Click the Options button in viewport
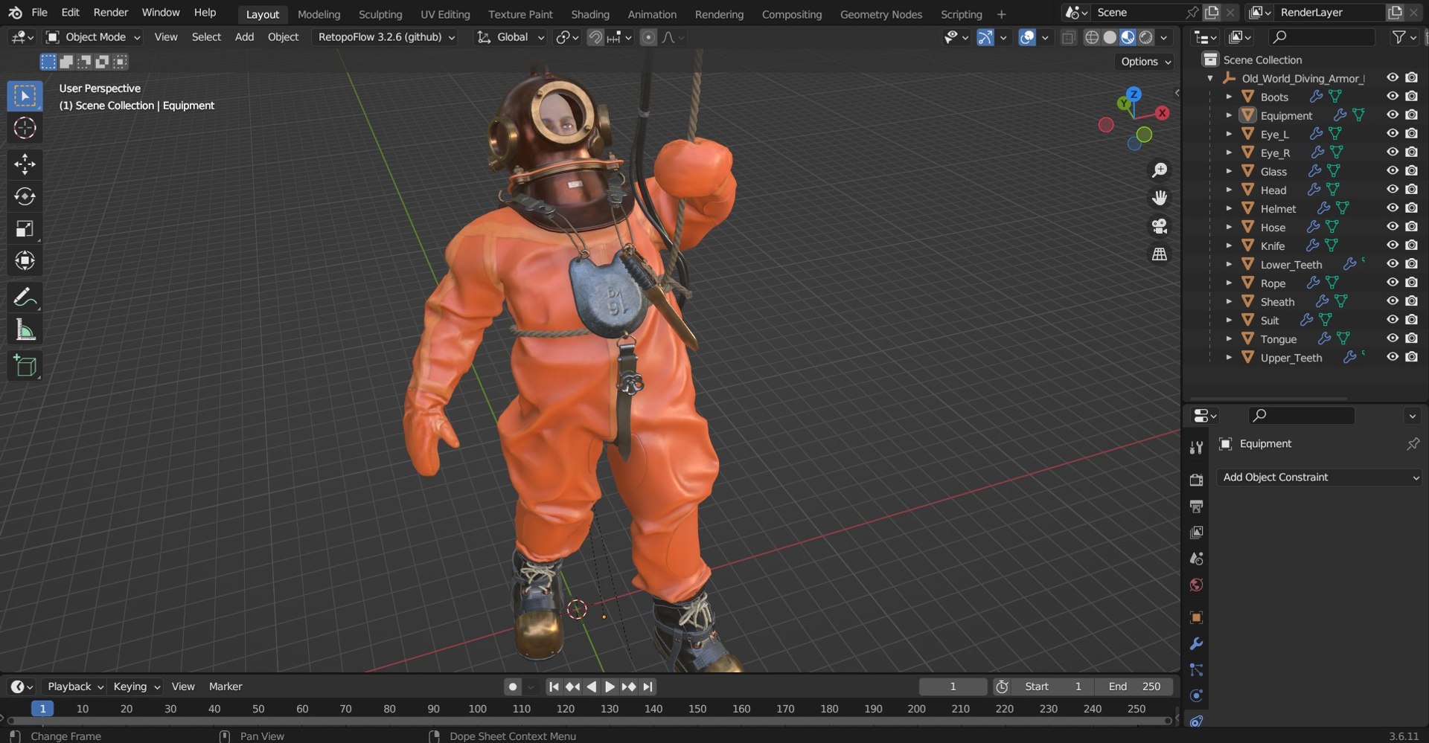 click(1145, 62)
